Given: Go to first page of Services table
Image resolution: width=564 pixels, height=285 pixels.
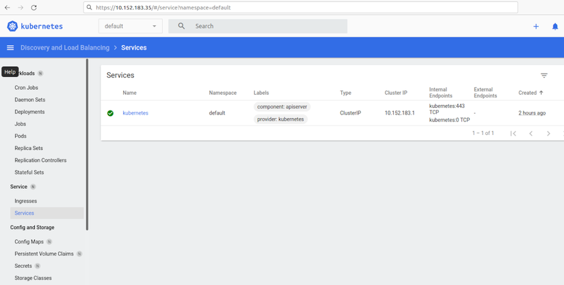Looking at the screenshot, I should pos(513,134).
